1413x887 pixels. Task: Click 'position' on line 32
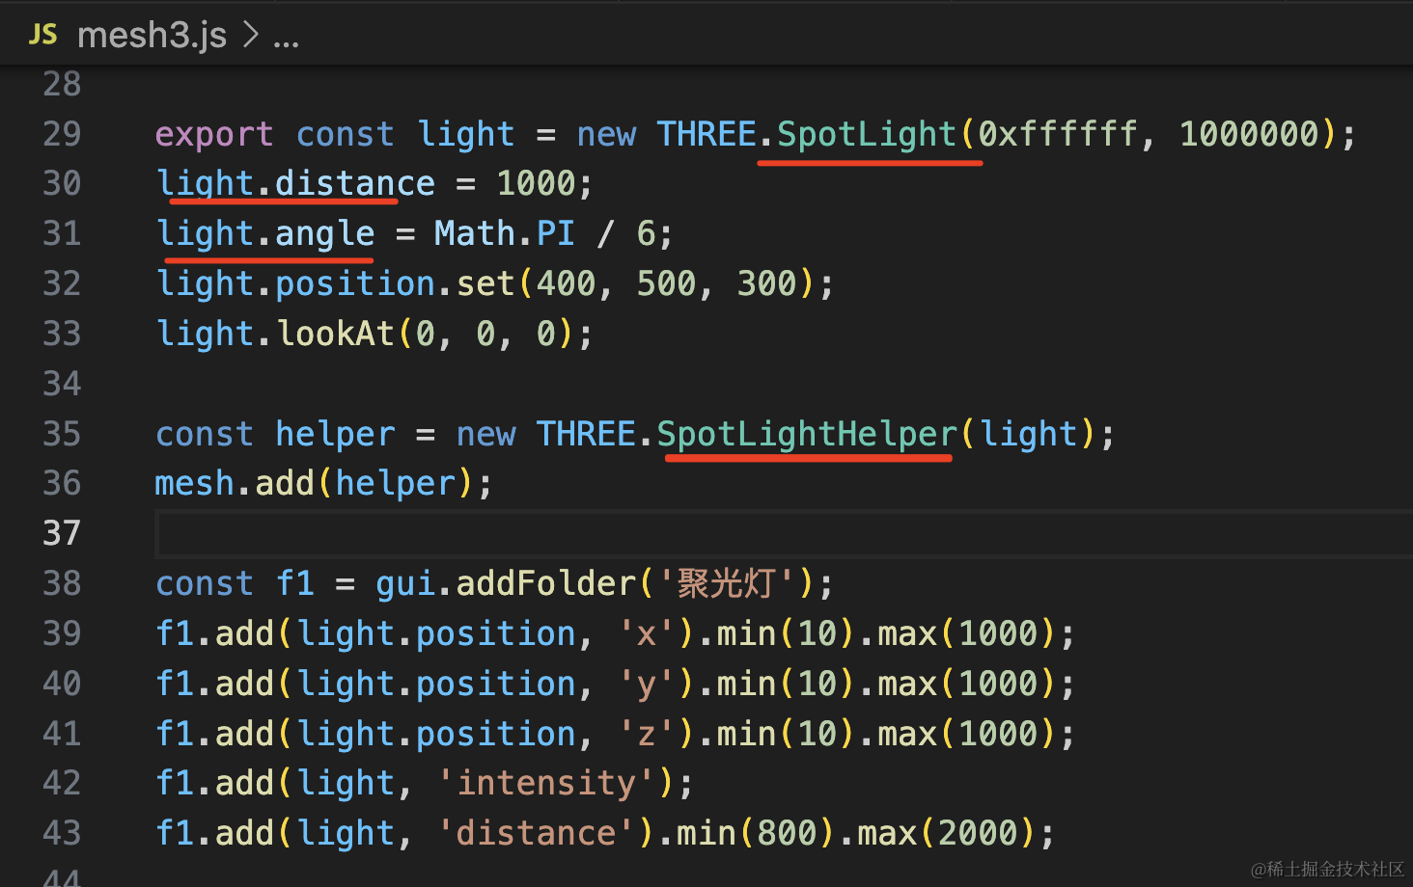(355, 284)
